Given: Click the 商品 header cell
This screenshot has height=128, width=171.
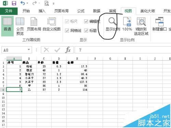Looking at the screenshot, I should coord(29,63).
